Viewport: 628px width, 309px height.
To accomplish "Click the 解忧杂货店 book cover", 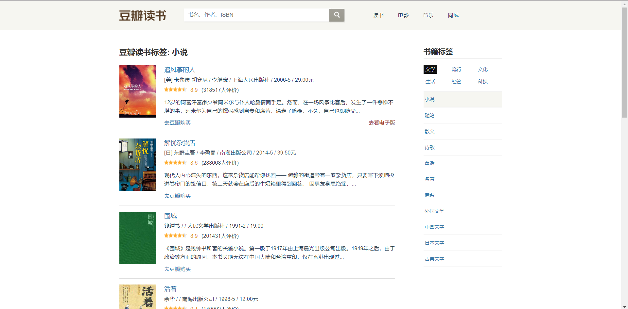I will tap(138, 165).
